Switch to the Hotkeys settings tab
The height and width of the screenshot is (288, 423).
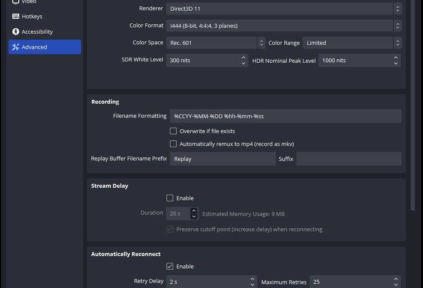pyautogui.click(x=32, y=16)
